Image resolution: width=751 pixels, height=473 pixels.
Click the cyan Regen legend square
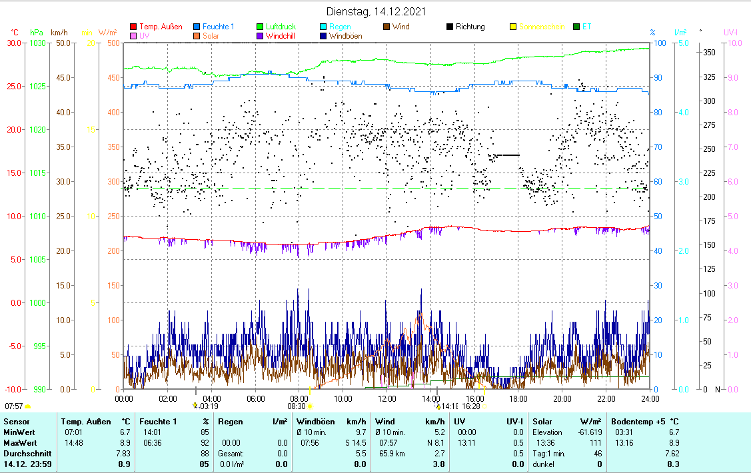point(323,27)
